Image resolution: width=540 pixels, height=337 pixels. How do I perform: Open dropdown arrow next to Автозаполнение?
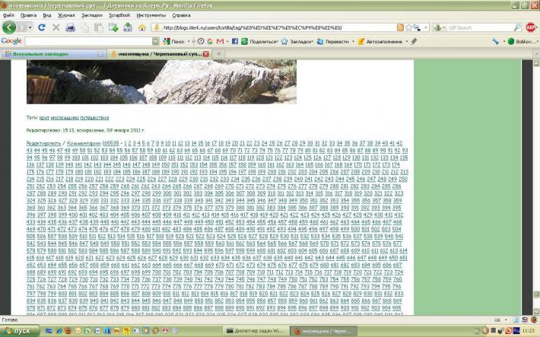point(407,41)
